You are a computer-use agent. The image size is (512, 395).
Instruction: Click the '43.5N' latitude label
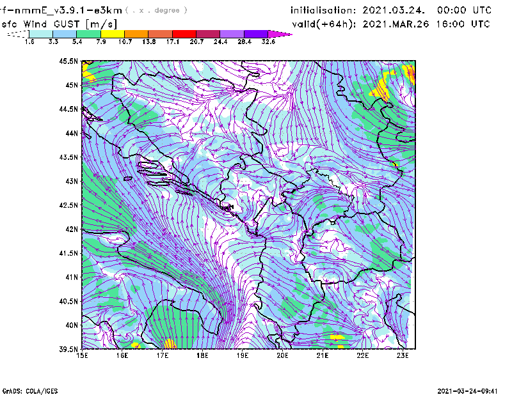[x=68, y=157]
